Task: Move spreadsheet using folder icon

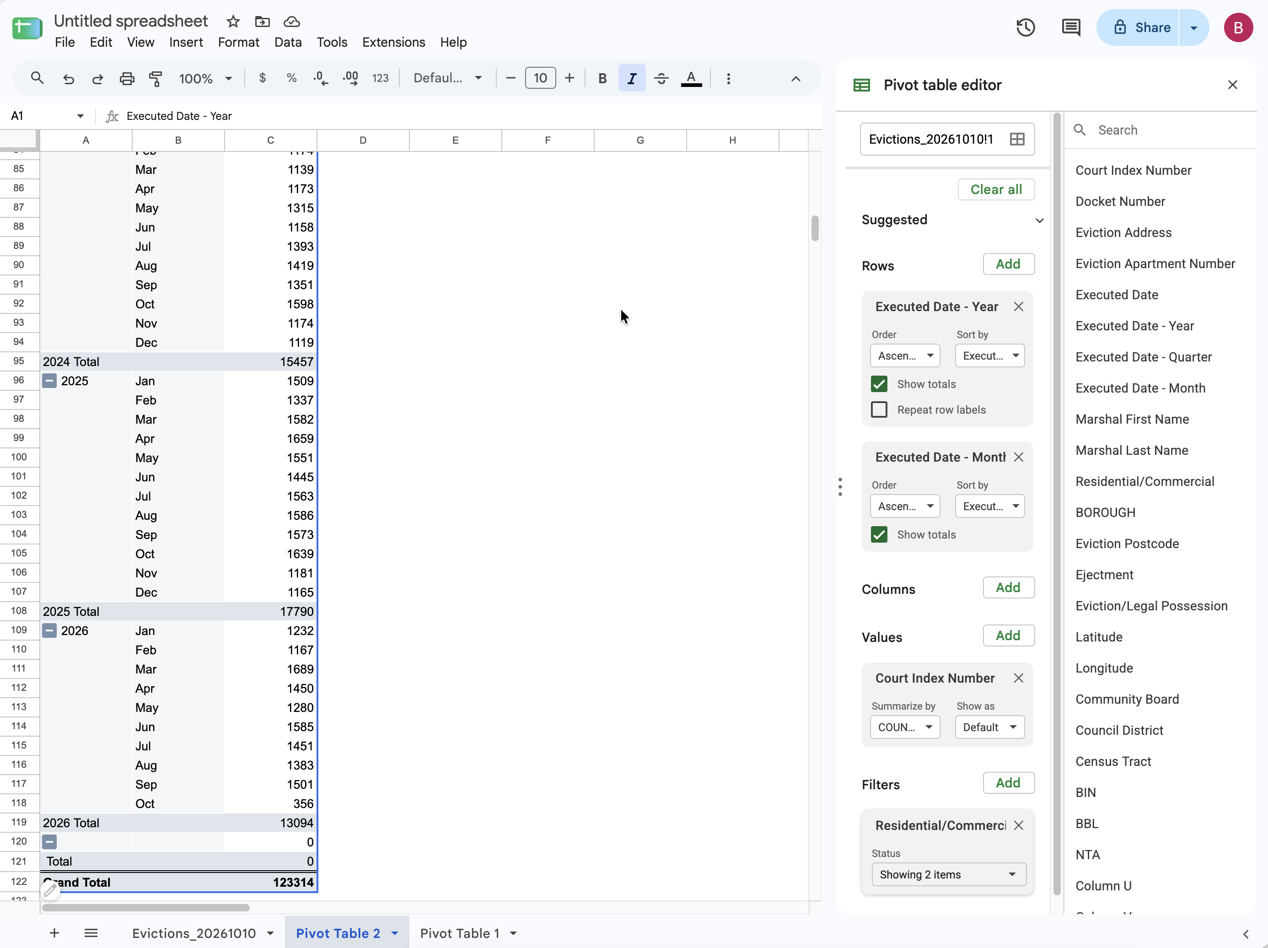Action: pyautogui.click(x=263, y=22)
